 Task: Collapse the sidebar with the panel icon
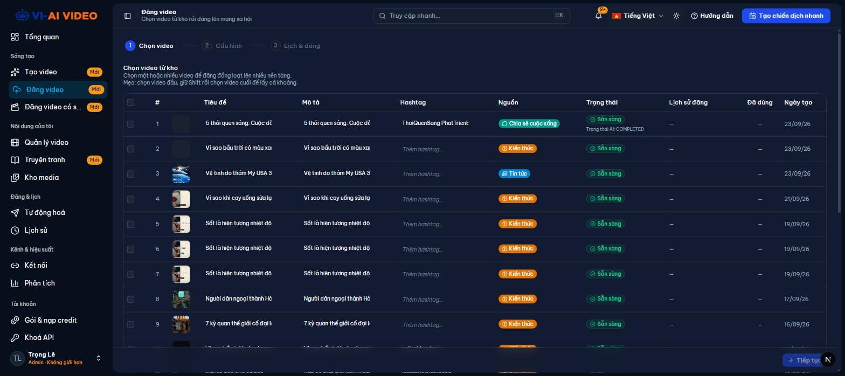[x=128, y=16]
